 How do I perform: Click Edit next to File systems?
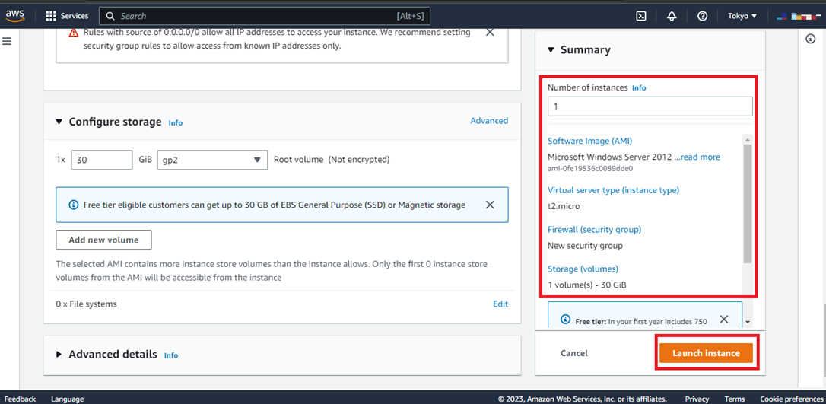(500, 304)
